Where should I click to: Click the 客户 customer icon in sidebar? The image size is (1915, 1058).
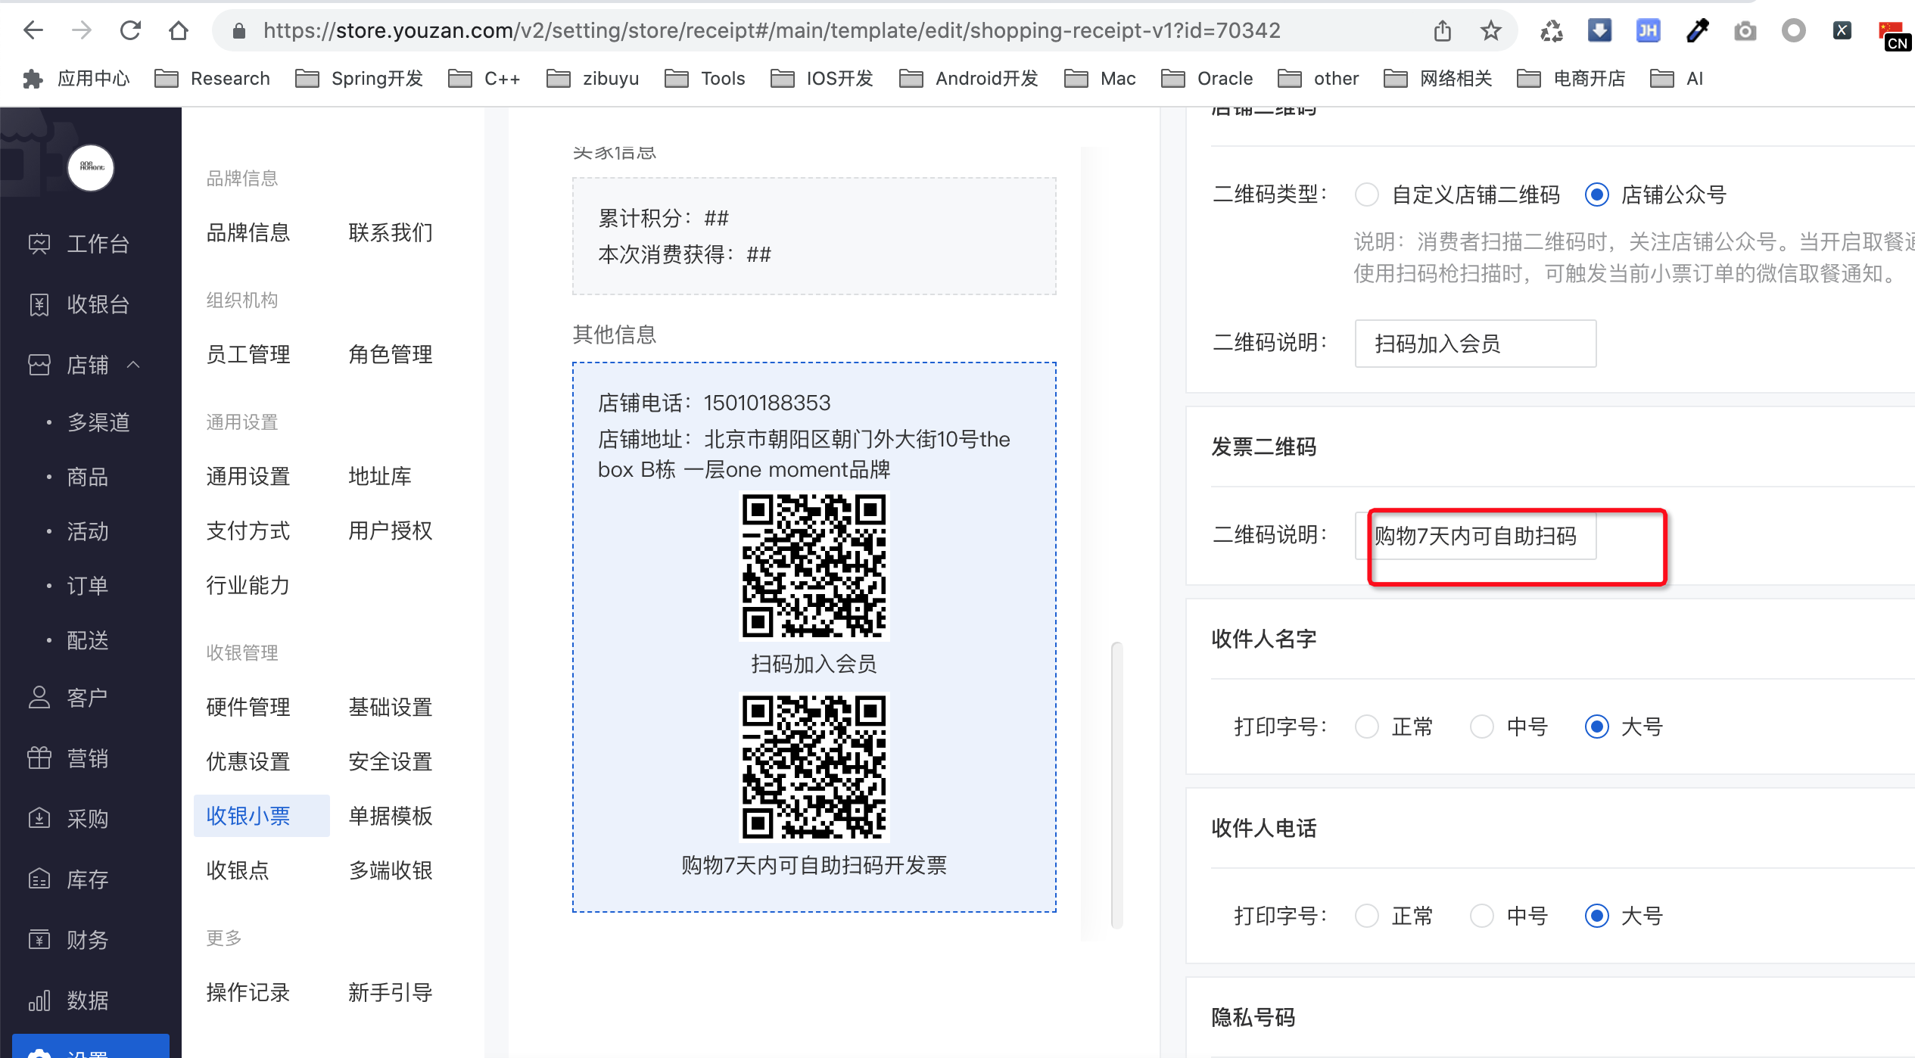click(39, 697)
